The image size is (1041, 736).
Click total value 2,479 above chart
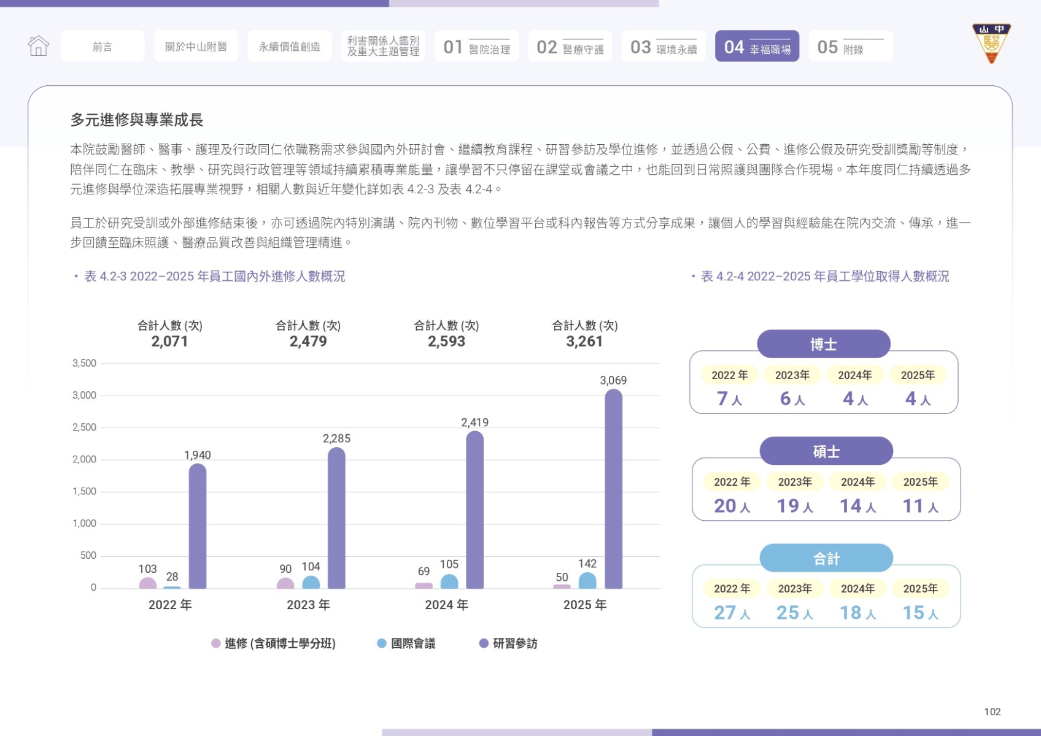[308, 342]
